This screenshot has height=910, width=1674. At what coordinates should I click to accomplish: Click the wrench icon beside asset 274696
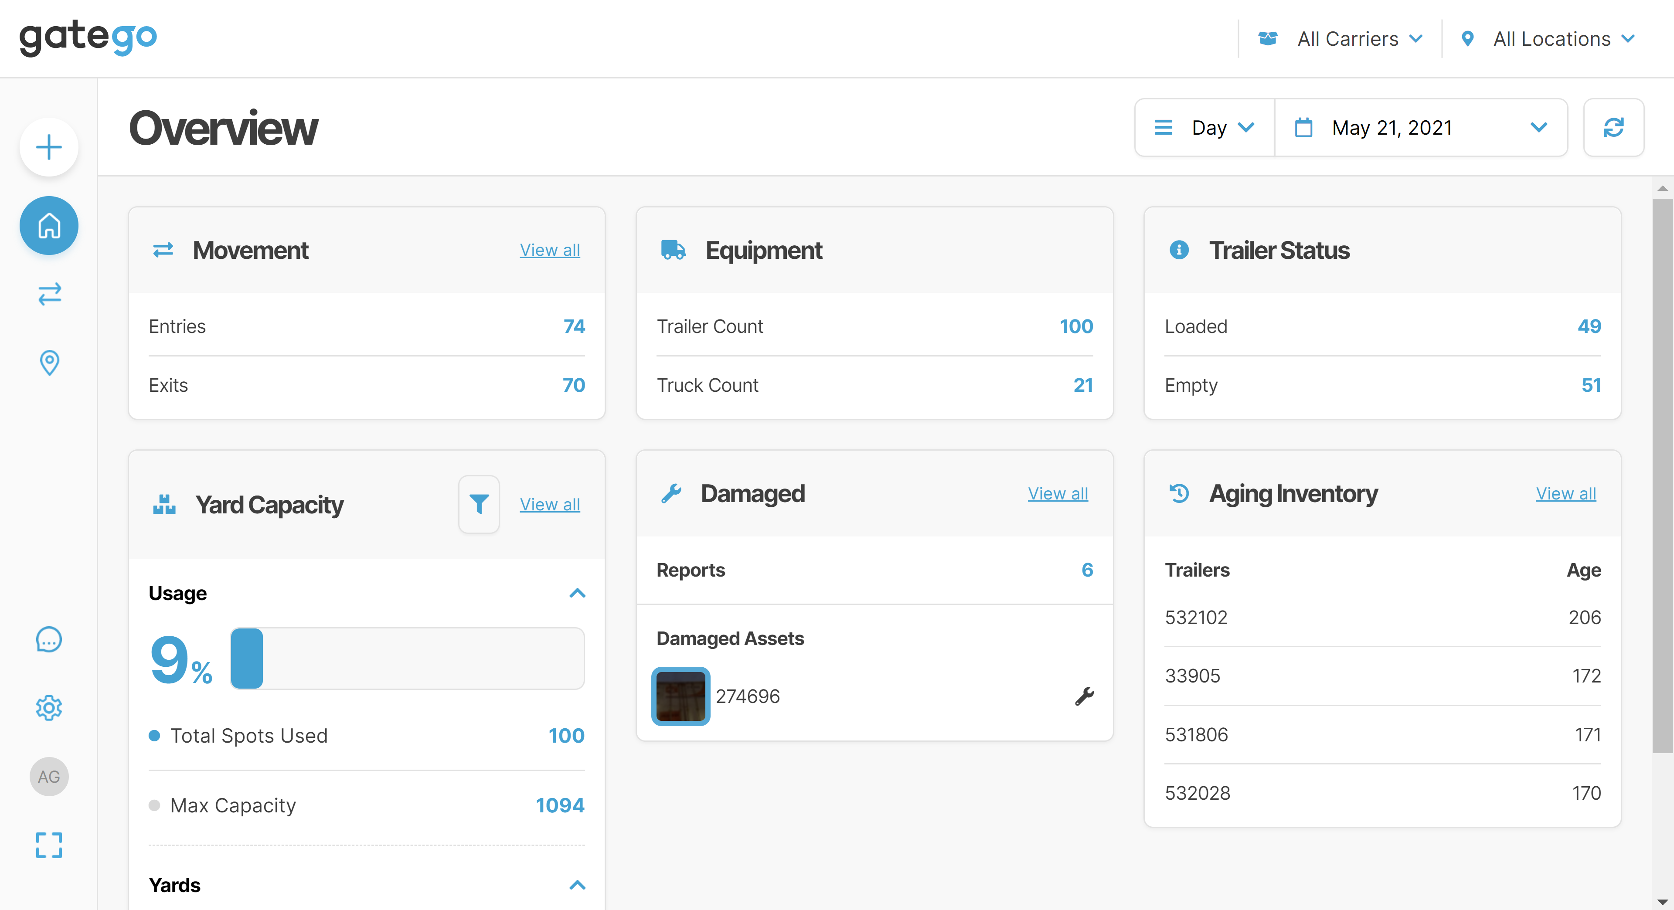(x=1084, y=696)
